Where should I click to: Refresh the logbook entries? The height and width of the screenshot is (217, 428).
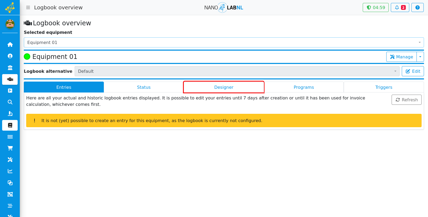(406, 100)
